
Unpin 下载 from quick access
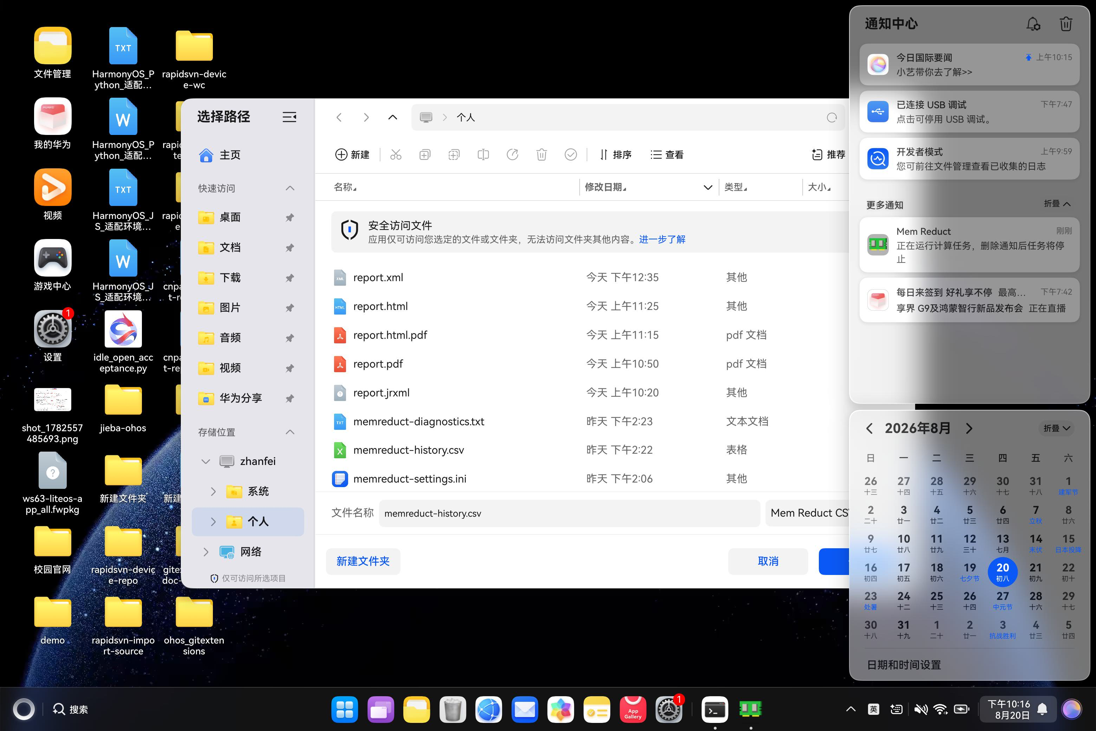tap(290, 278)
